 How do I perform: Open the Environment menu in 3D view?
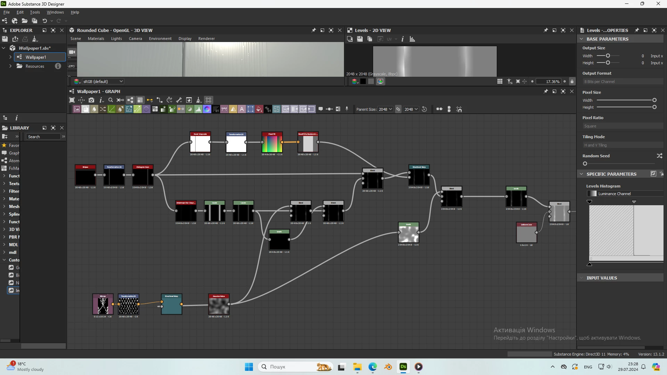pyautogui.click(x=160, y=39)
